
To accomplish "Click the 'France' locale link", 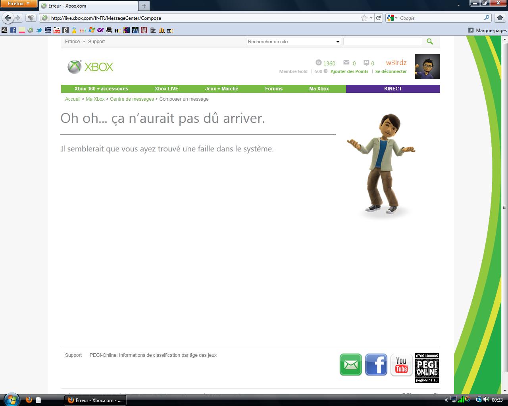I will (72, 42).
